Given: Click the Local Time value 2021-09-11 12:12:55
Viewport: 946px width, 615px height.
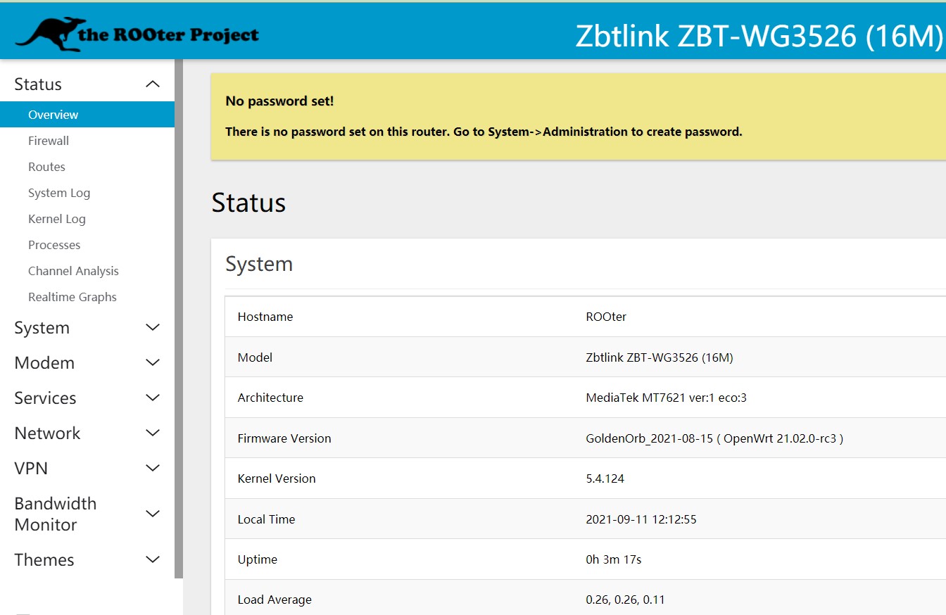Looking at the screenshot, I should click(641, 519).
